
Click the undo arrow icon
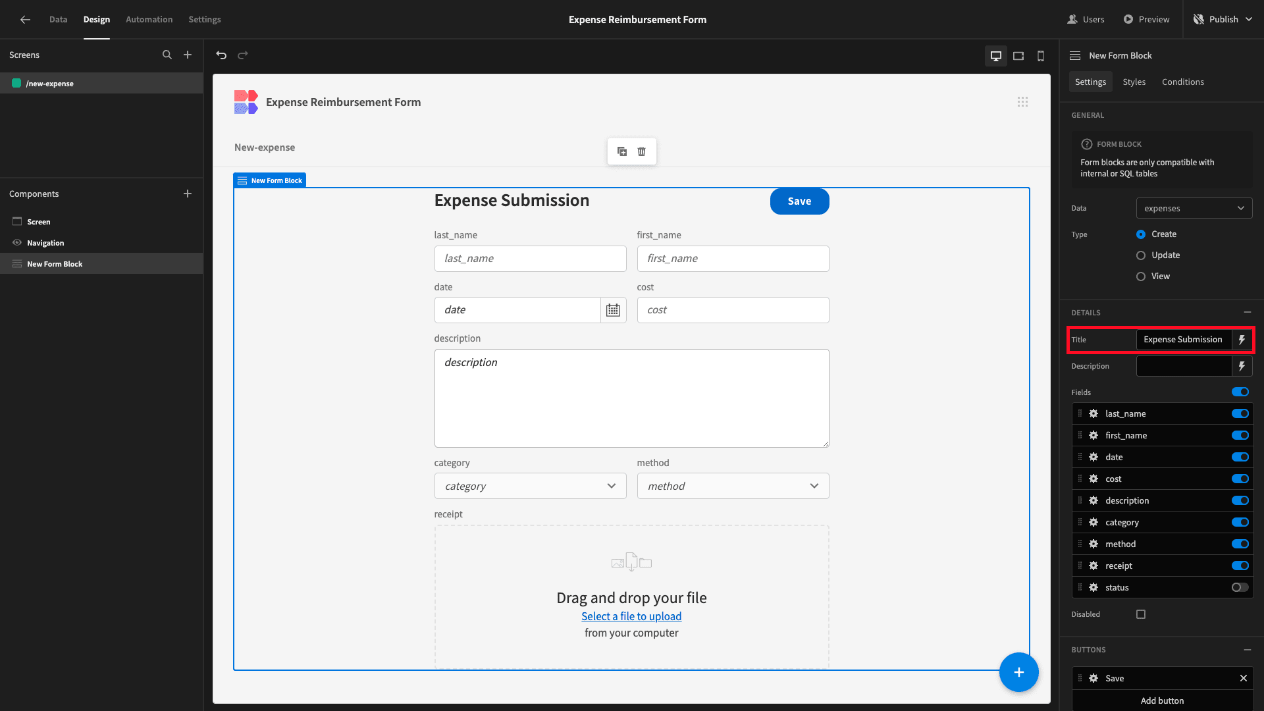(221, 55)
